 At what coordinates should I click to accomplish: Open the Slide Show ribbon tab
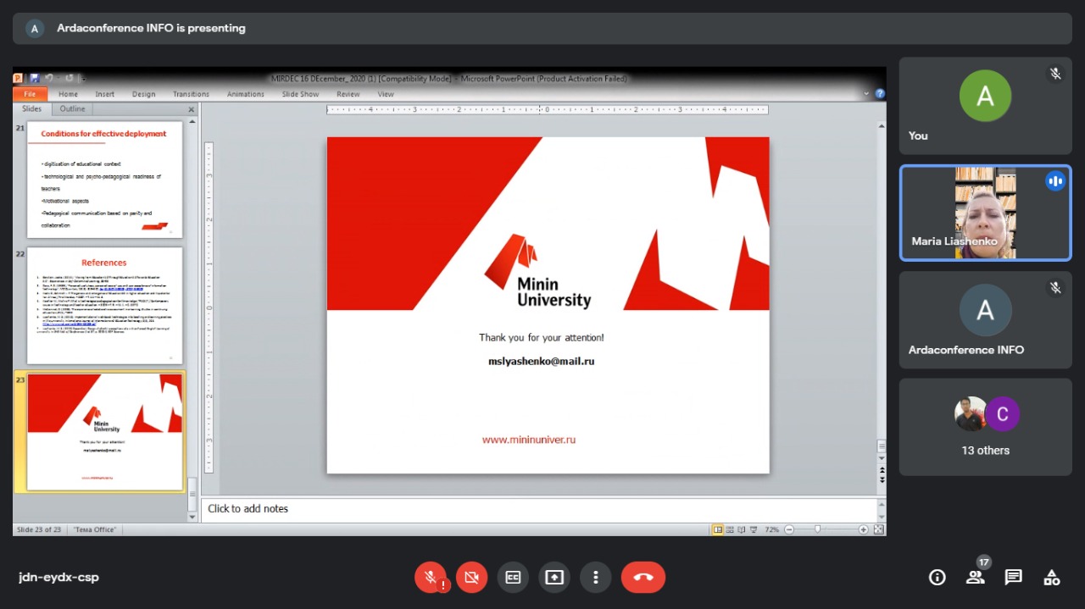click(301, 94)
